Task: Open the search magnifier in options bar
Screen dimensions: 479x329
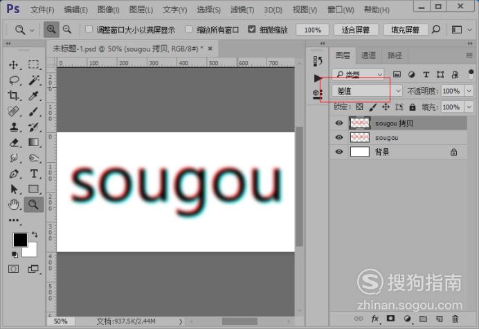Action: (436, 30)
